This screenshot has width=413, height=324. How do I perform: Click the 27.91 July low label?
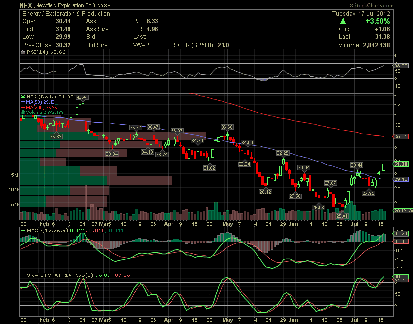click(368, 193)
